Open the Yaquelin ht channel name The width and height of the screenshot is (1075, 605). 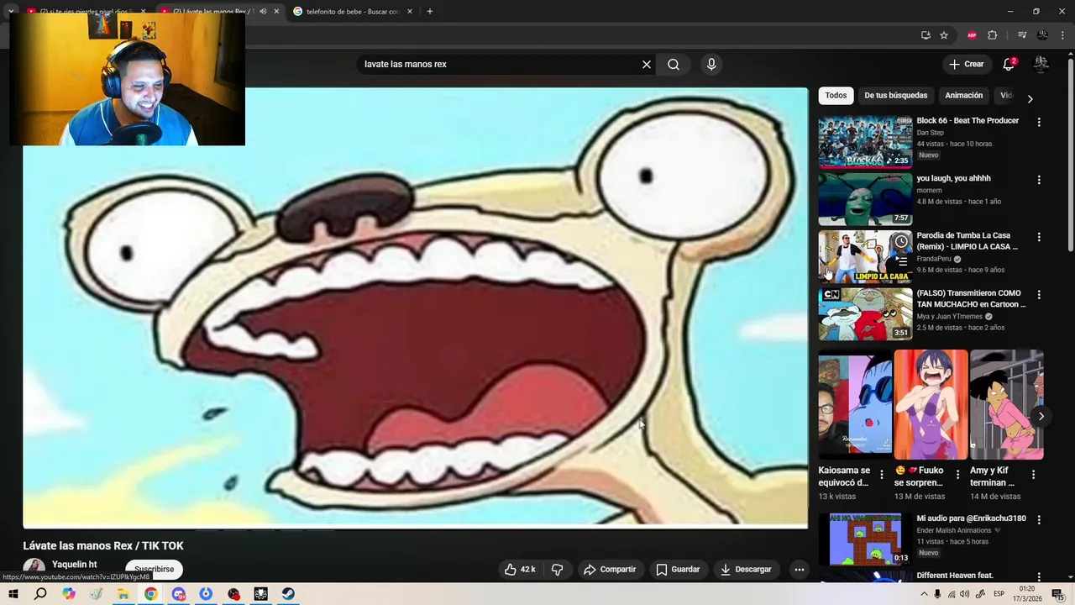click(x=75, y=565)
